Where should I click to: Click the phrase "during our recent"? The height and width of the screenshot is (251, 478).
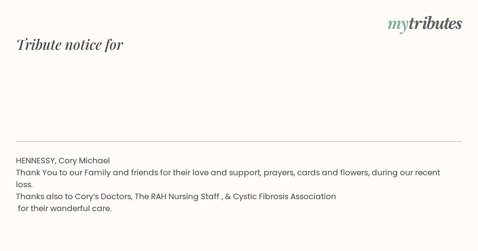click(406, 173)
